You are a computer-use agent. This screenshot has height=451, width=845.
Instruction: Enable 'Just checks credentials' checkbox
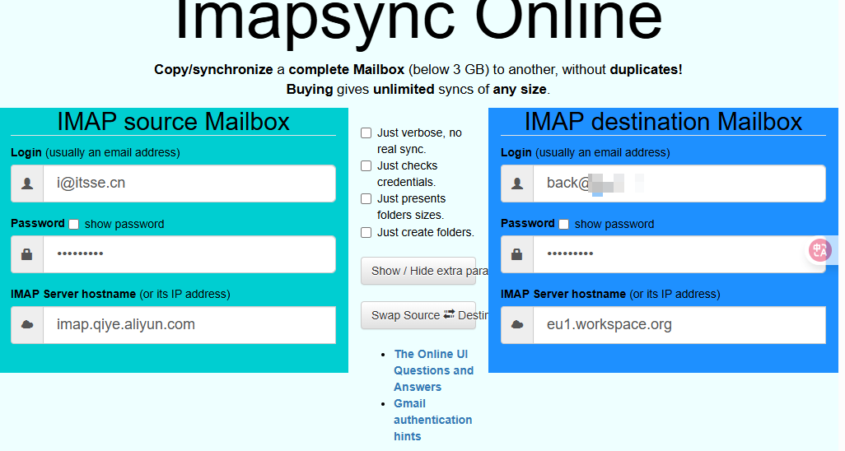366,165
